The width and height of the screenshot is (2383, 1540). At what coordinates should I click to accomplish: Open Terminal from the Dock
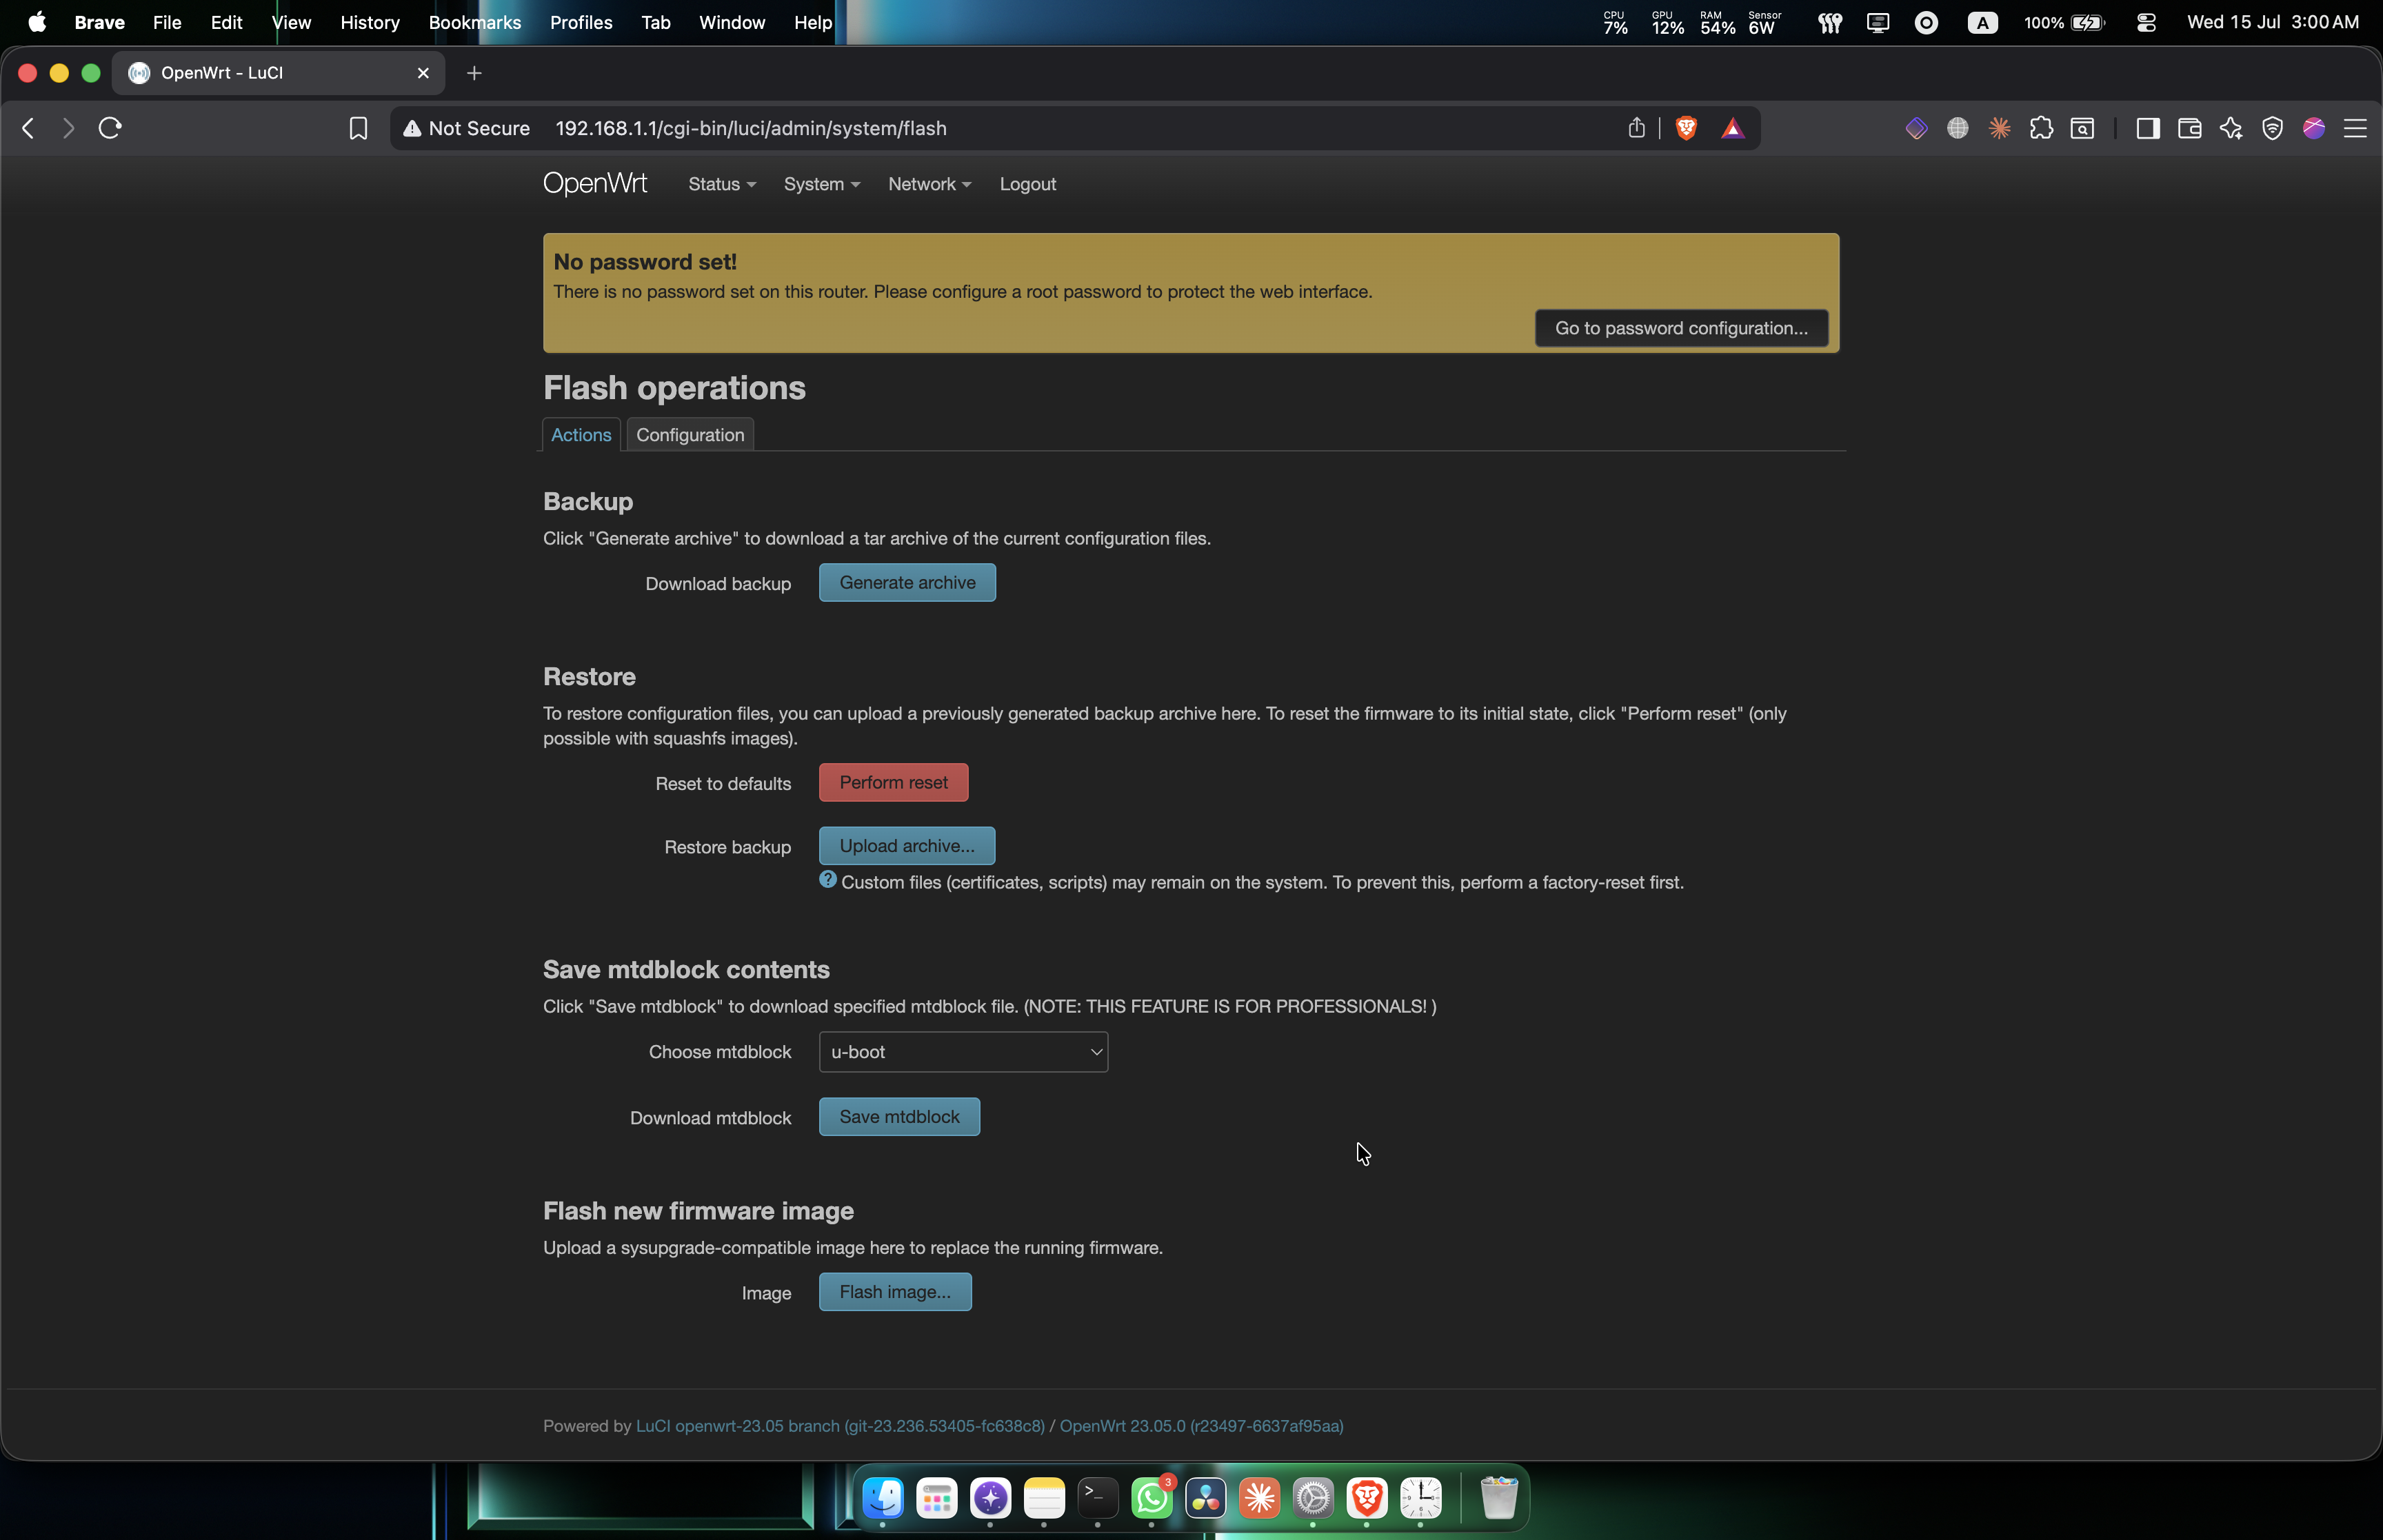[x=1097, y=1498]
